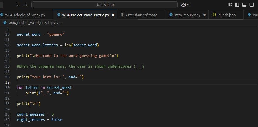The image size is (258, 127).
Task: Toggle the bottom panel visibility
Action: [244, 5]
